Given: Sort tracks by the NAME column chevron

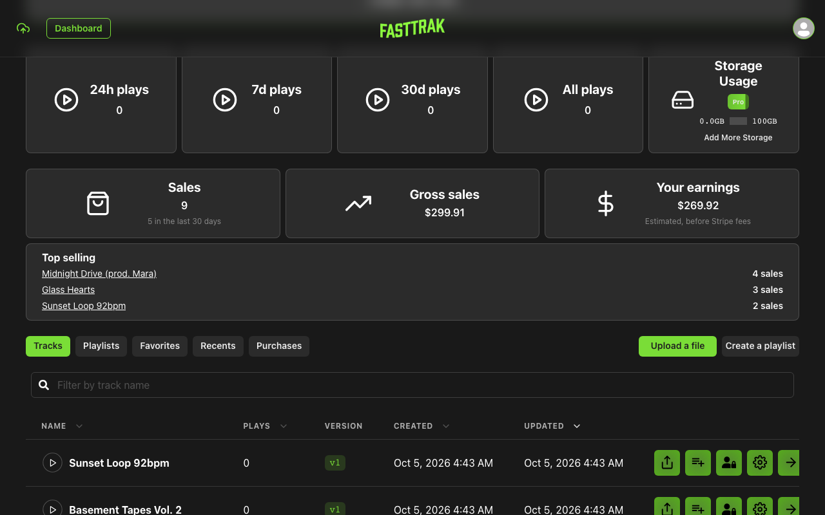Looking at the screenshot, I should click(x=79, y=426).
